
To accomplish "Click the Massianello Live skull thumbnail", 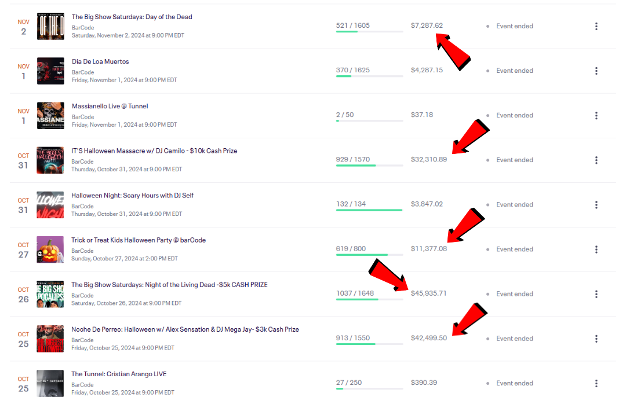I will tap(50, 115).
